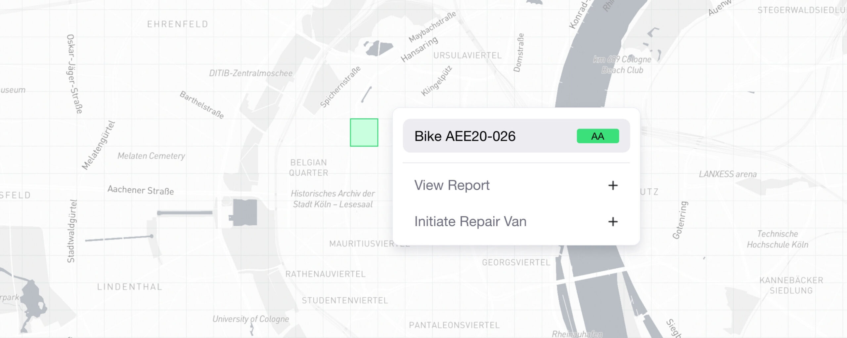847x338 pixels.
Task: Click the dark building footprint near Aachener Straße
Action: coord(245,212)
